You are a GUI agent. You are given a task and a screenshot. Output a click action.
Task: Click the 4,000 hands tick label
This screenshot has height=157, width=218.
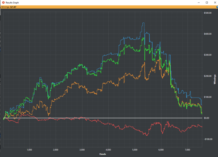[x=108, y=150]
